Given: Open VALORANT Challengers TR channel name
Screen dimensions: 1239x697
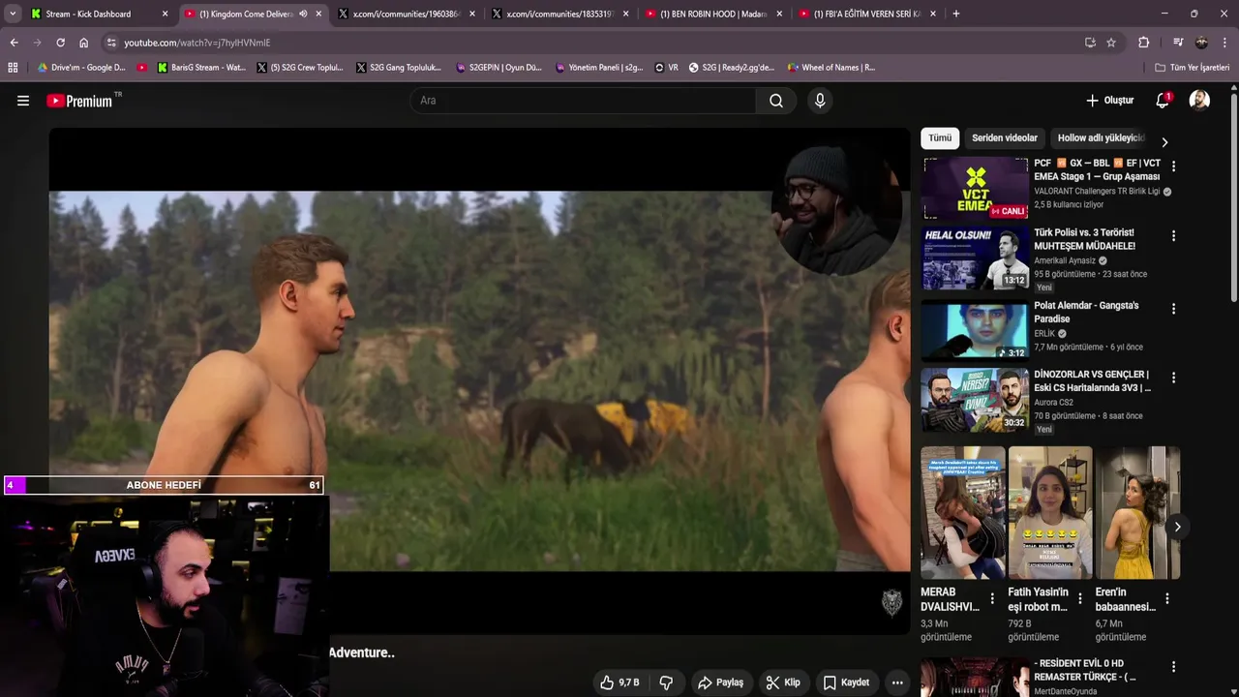Looking at the screenshot, I should [1097, 192].
